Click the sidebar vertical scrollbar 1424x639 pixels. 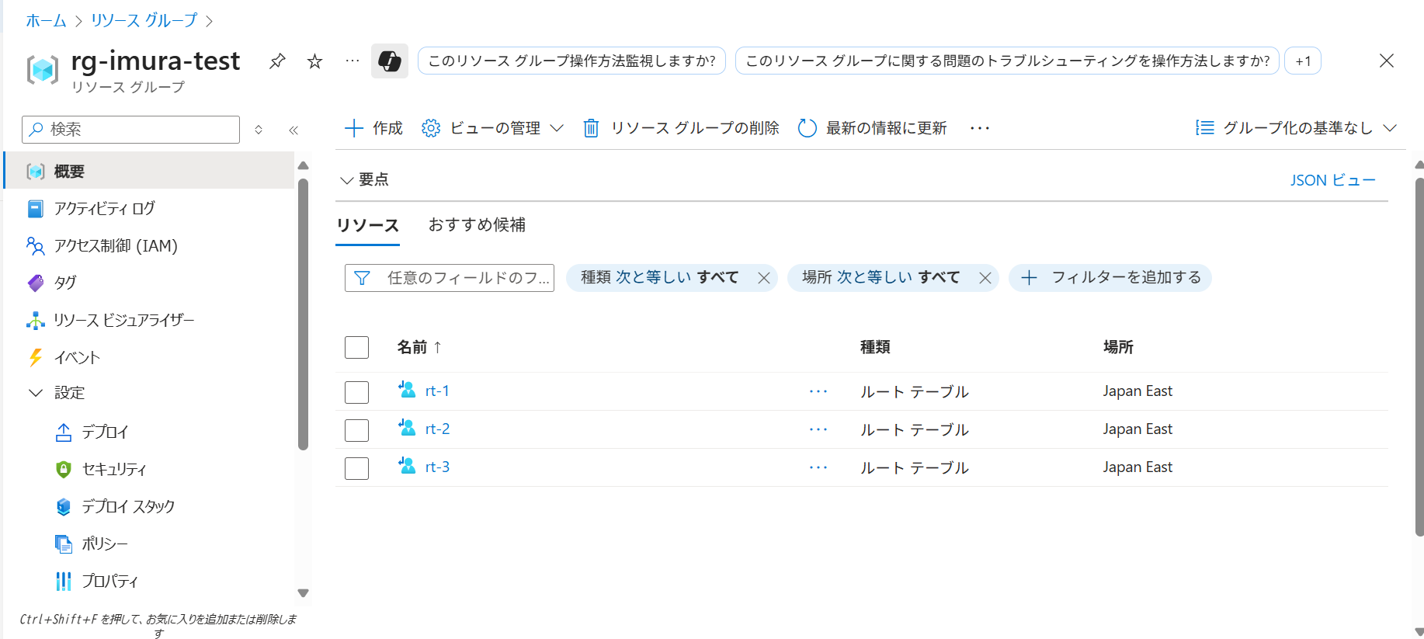[x=303, y=314]
